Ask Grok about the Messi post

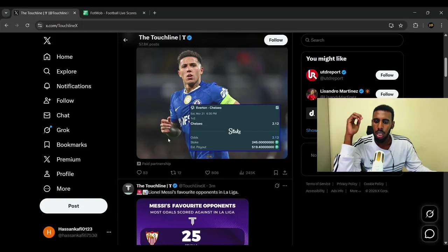(x=277, y=186)
